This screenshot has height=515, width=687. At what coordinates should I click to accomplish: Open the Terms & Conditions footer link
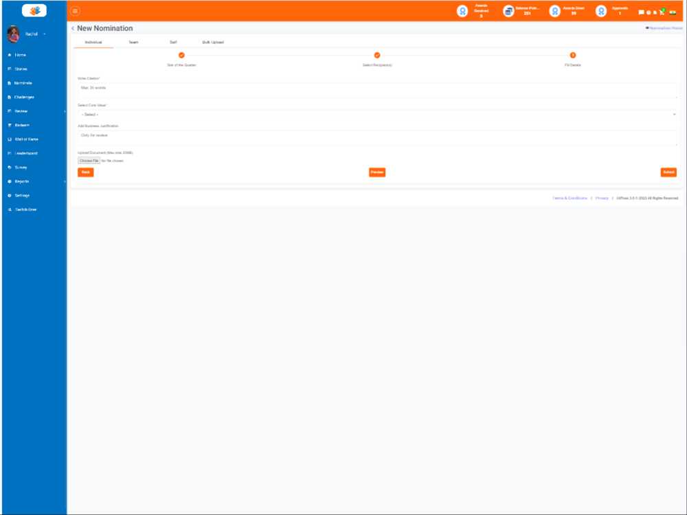click(570, 198)
